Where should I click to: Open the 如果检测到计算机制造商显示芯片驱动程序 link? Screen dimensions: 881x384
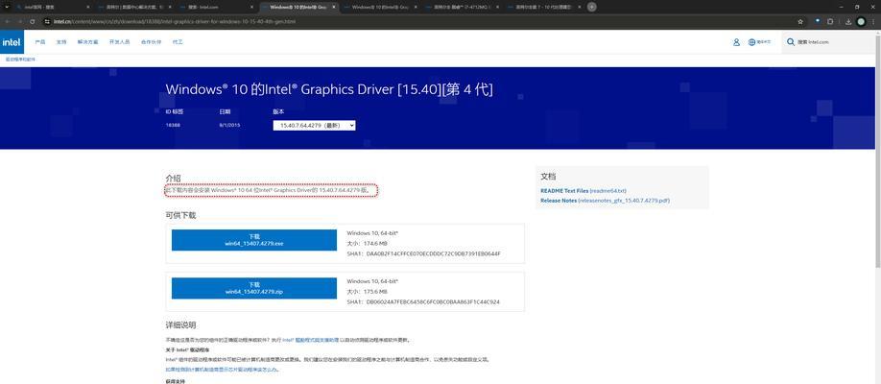(223, 370)
